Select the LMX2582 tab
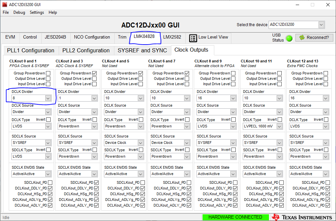 (172, 37)
